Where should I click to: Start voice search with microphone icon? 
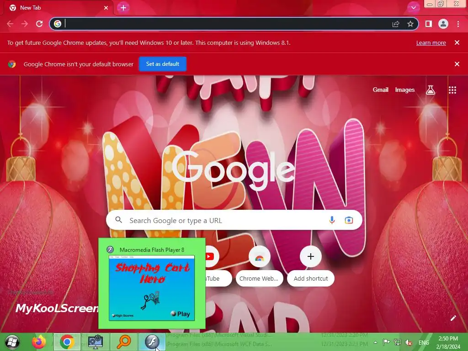click(332, 220)
